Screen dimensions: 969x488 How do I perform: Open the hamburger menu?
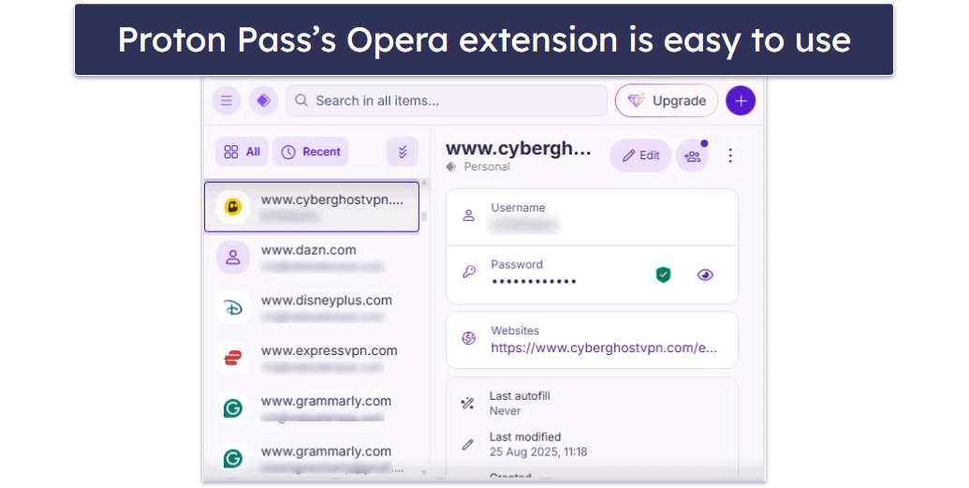[227, 100]
